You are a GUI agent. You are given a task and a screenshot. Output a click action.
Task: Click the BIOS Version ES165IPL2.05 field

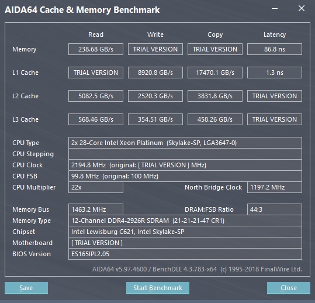[x=185, y=254]
